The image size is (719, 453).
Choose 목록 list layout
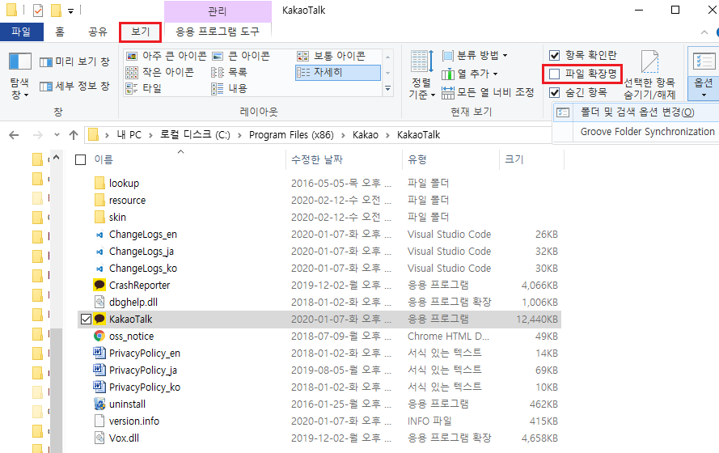pyautogui.click(x=229, y=73)
